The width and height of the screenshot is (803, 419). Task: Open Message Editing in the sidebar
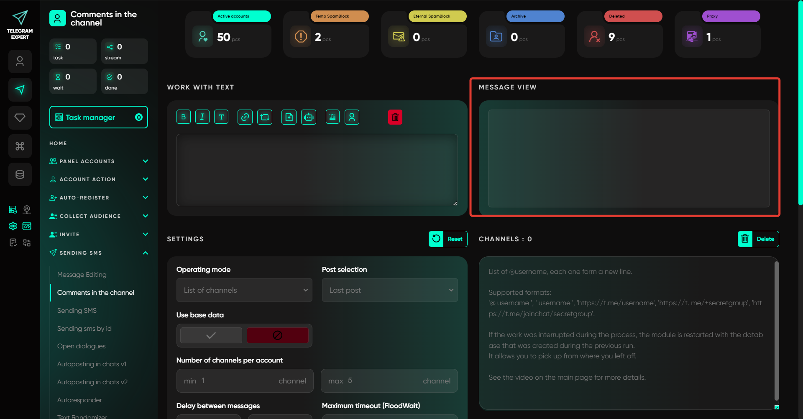[x=82, y=275]
